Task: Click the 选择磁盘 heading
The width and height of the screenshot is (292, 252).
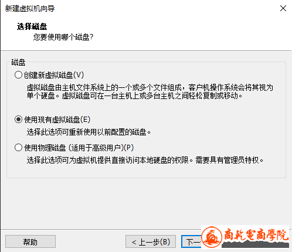Action: 32,26
